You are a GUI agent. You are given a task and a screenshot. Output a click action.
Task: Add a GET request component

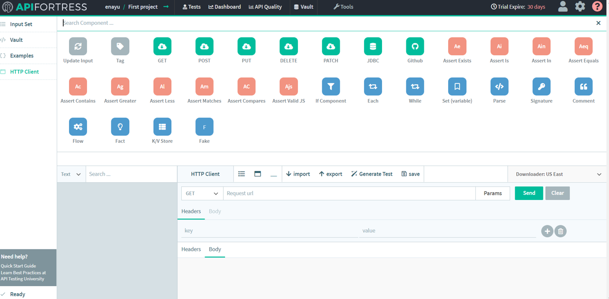click(x=162, y=47)
